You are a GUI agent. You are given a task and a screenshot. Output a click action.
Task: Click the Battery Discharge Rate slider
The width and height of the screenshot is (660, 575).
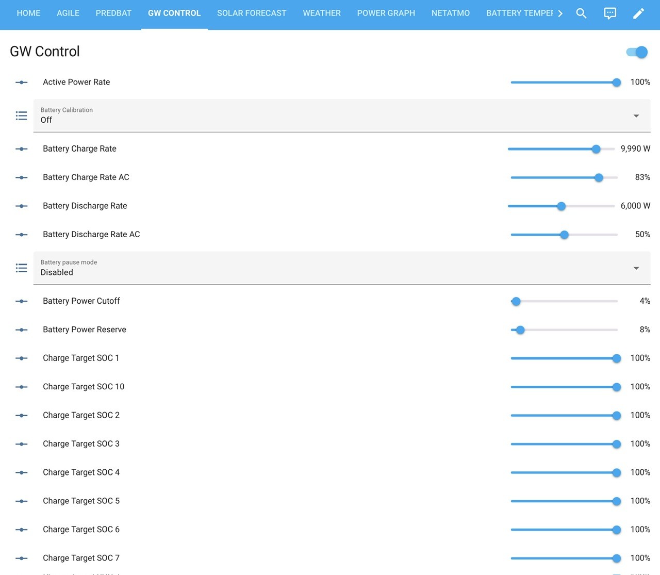pos(561,206)
